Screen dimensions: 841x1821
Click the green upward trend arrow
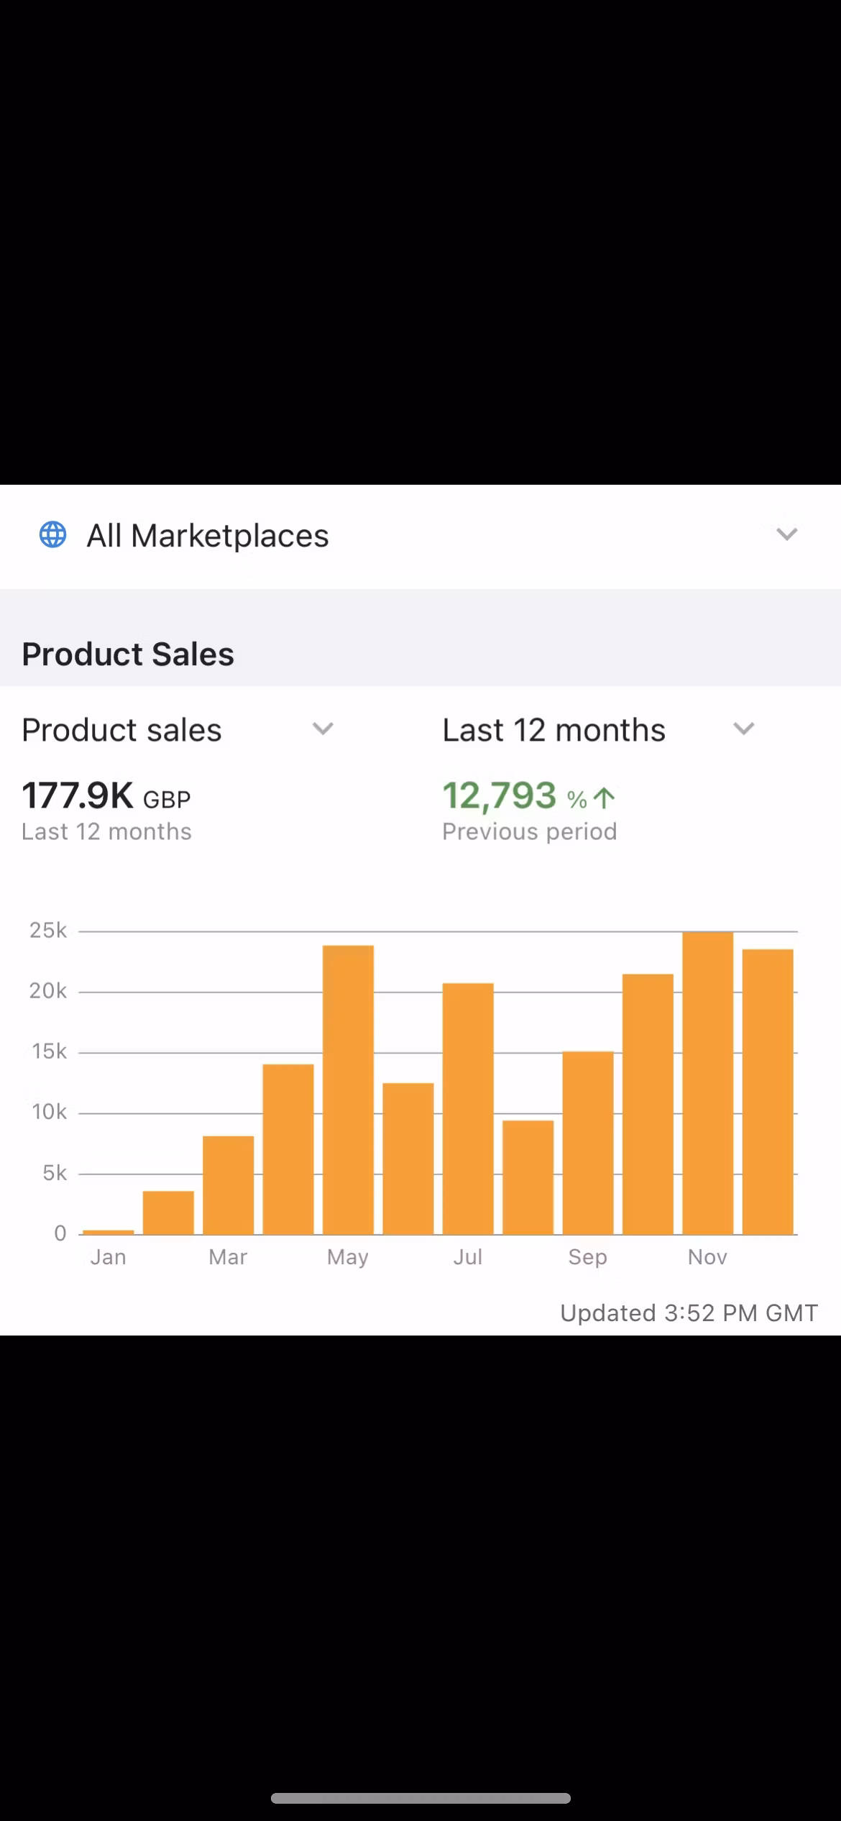point(604,796)
